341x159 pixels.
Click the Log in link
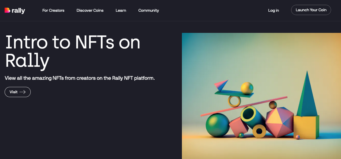point(274,10)
